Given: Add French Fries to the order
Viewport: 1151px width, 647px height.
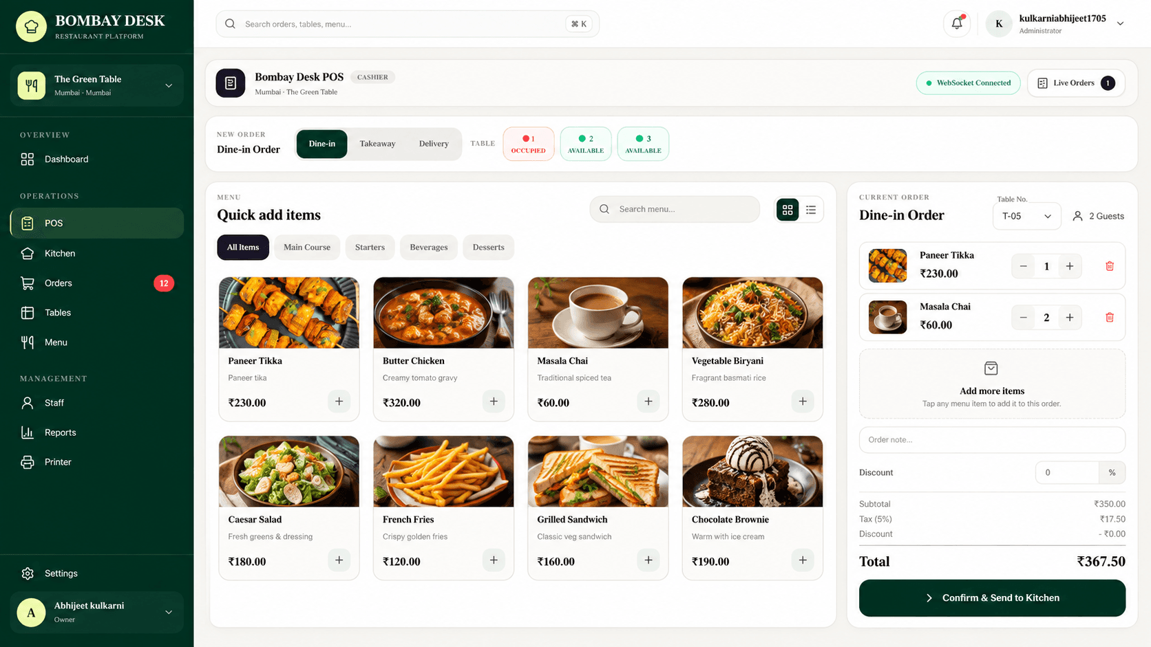Looking at the screenshot, I should (494, 560).
